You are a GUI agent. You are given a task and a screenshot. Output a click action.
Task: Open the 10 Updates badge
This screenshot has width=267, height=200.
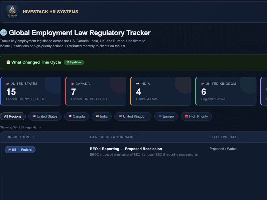coord(74,62)
